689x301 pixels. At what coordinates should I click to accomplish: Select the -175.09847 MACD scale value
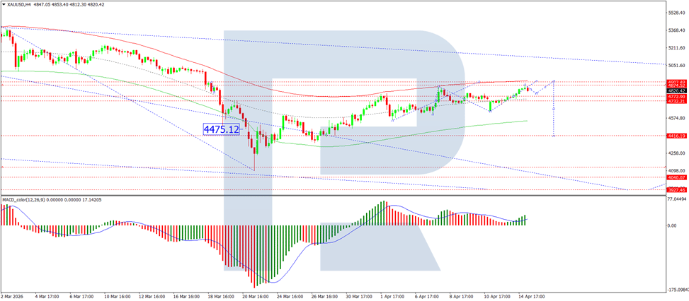677,289
